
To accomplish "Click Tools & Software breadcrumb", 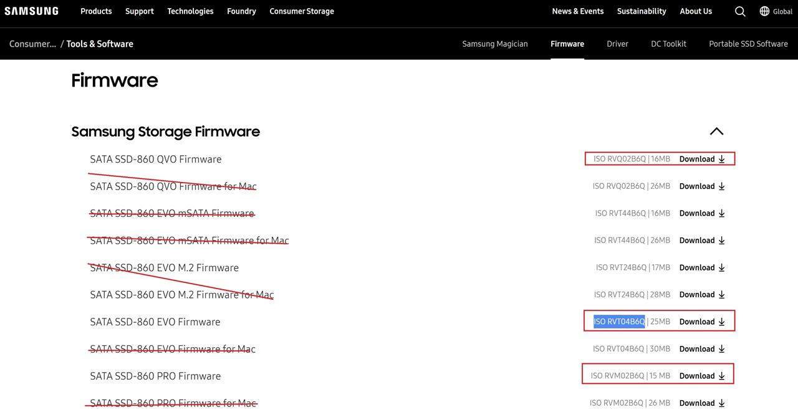I will [100, 44].
